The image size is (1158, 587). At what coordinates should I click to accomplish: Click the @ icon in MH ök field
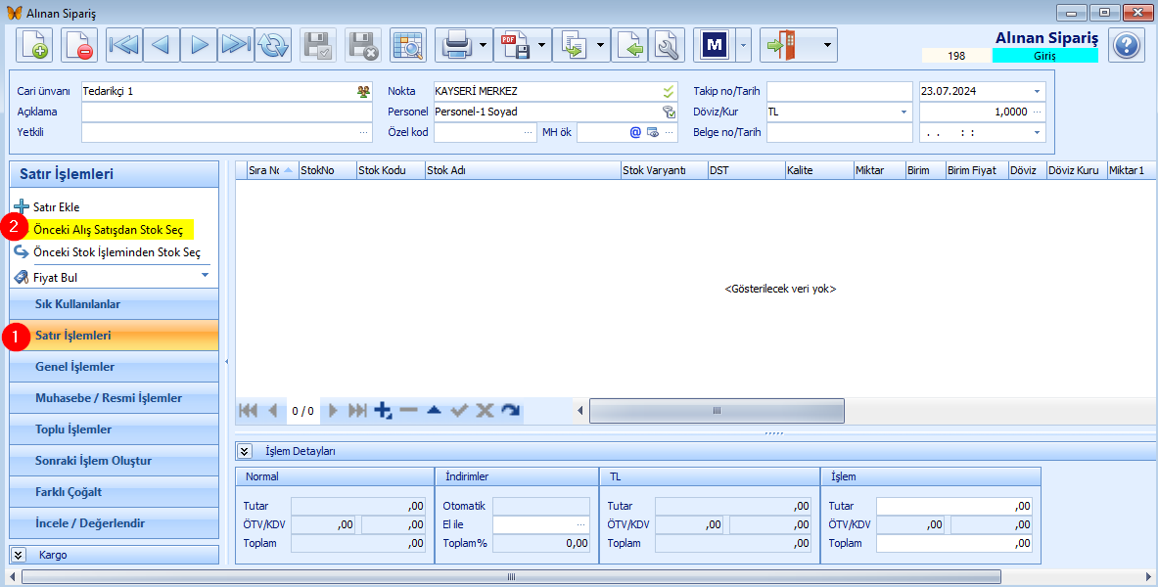click(635, 133)
